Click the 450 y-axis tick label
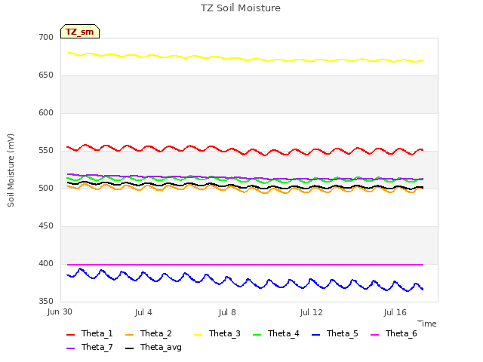This screenshot has height=362, width=483. click(x=46, y=226)
